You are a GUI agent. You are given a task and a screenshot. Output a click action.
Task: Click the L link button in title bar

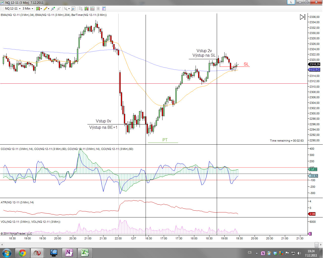click(291, 2)
